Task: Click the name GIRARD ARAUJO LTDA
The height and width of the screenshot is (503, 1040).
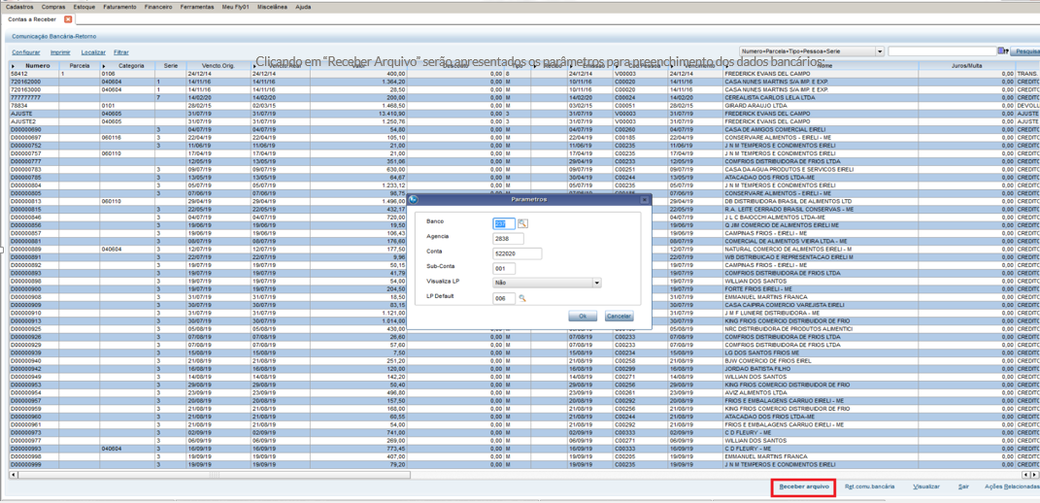Action: [x=753, y=105]
